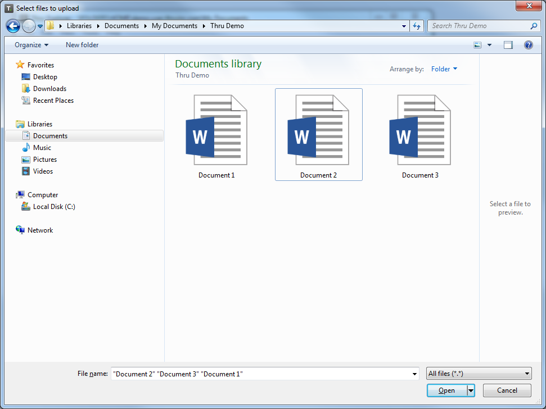Viewport: 546px width, 409px height.
Task: Click the Recent Places icon
Action: (x=26, y=100)
